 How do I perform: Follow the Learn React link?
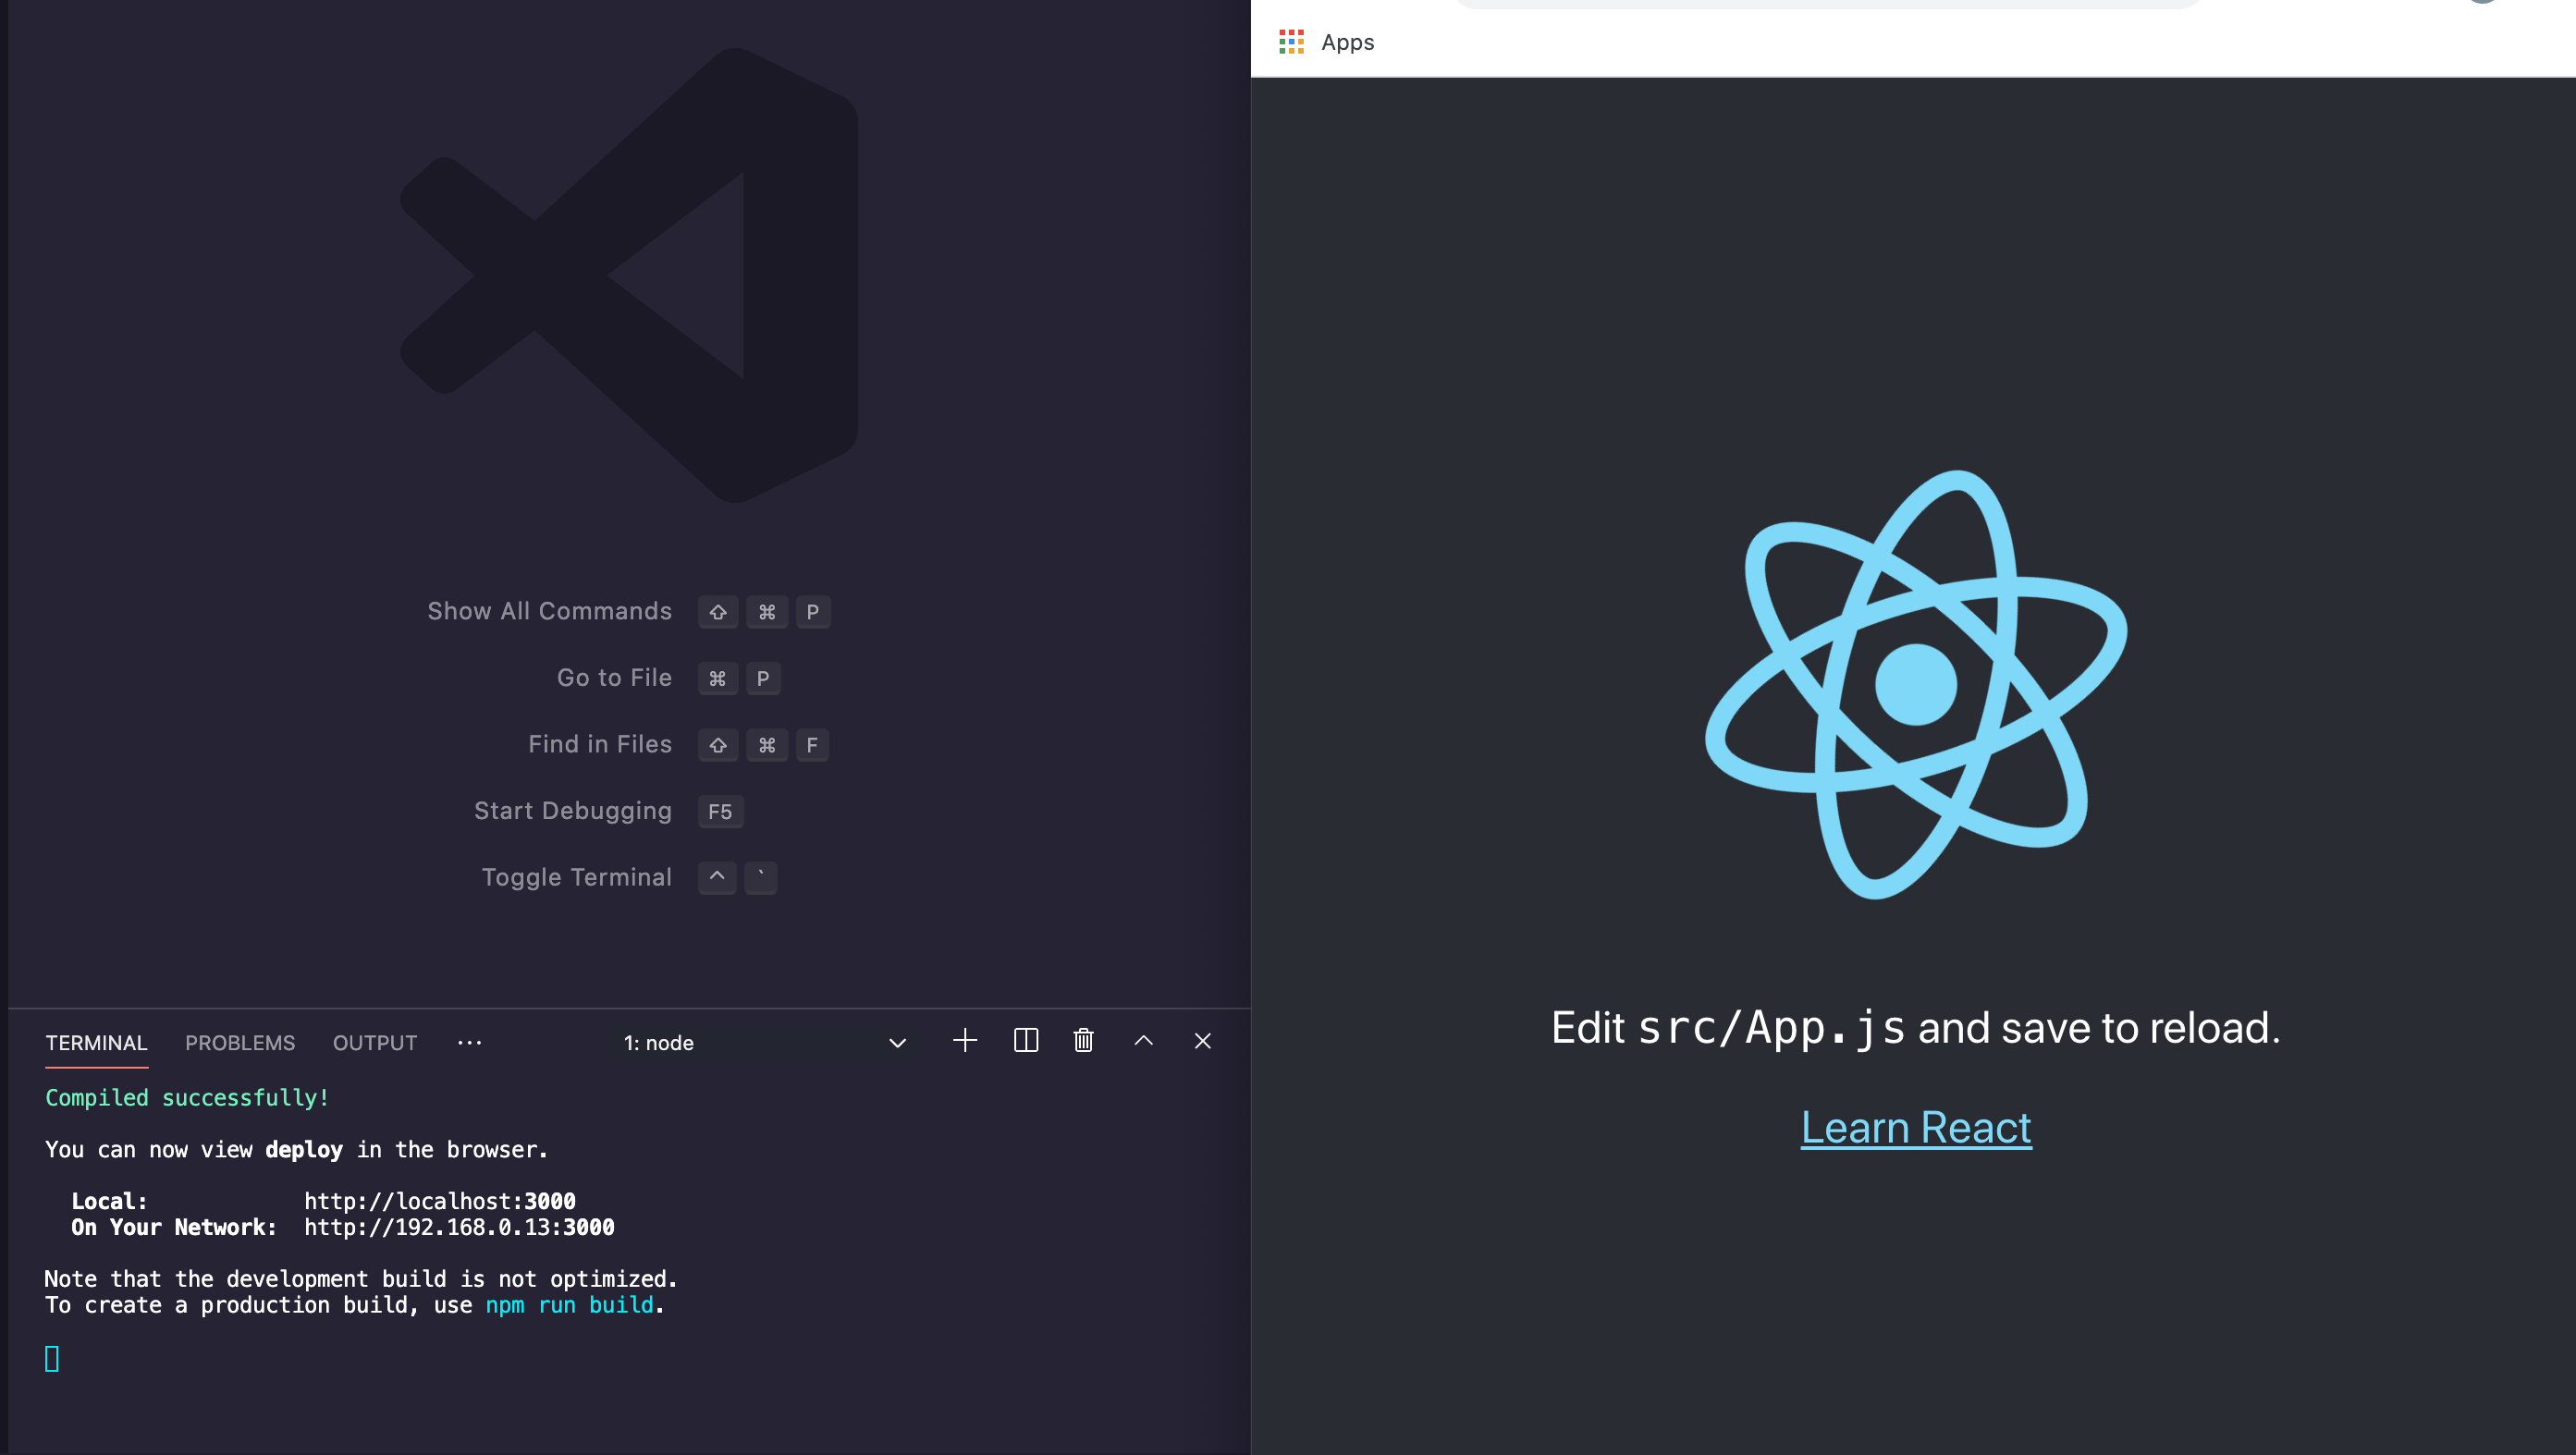pyautogui.click(x=1915, y=1128)
